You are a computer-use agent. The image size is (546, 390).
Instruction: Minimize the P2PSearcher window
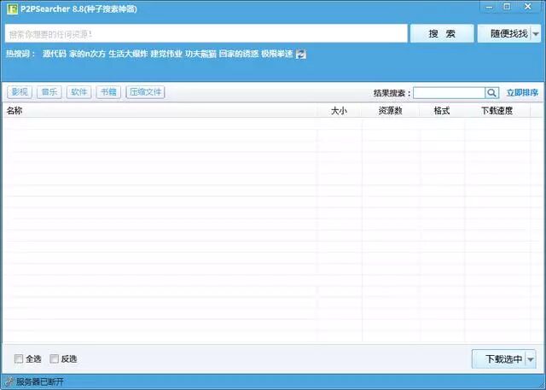click(489, 7)
